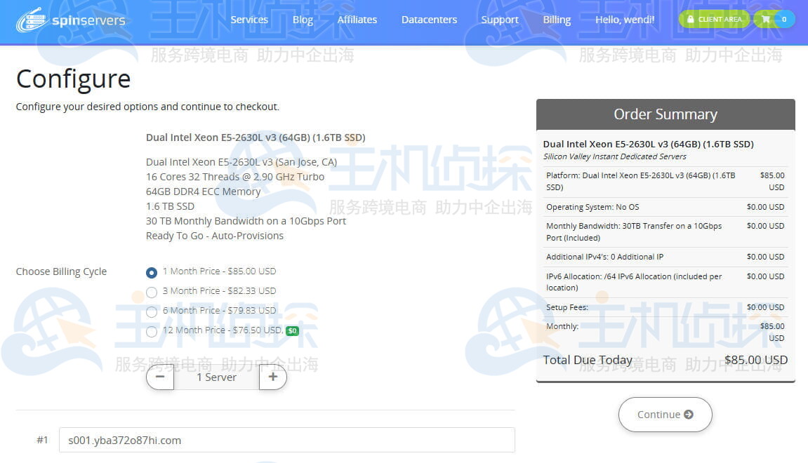Open the Services menu
This screenshot has width=808, height=463.
point(249,20)
